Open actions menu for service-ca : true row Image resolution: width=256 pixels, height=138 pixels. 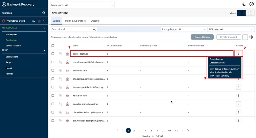[x=239, y=70]
